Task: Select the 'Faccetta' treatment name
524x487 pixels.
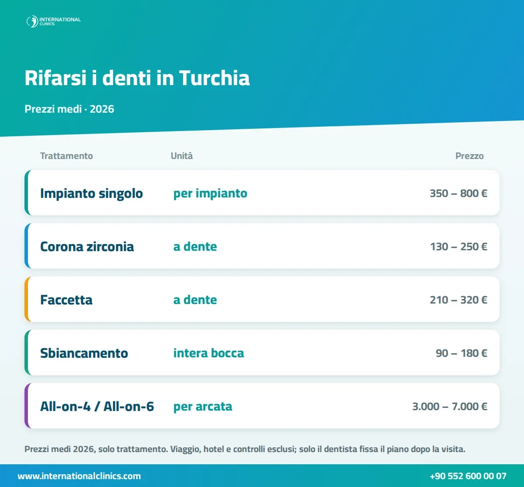Action: 66,300
